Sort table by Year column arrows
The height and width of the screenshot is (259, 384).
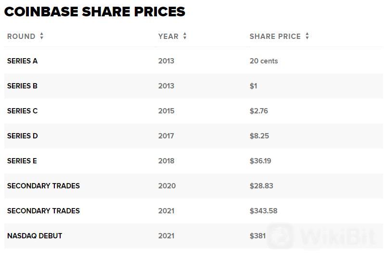click(x=185, y=36)
